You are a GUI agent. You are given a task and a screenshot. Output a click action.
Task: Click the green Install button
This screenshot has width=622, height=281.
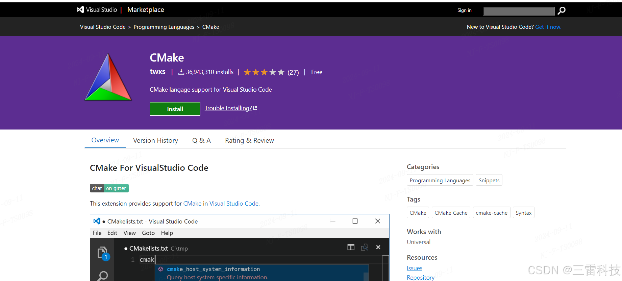[175, 109]
